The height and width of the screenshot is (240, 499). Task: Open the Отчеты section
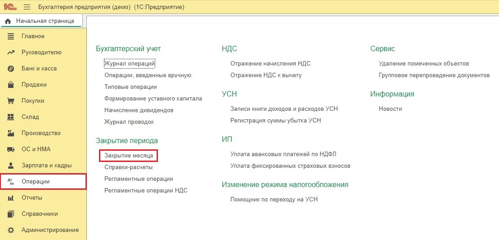43,198
